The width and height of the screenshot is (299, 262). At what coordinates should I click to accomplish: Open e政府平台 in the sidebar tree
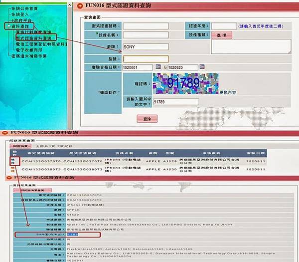(21, 20)
